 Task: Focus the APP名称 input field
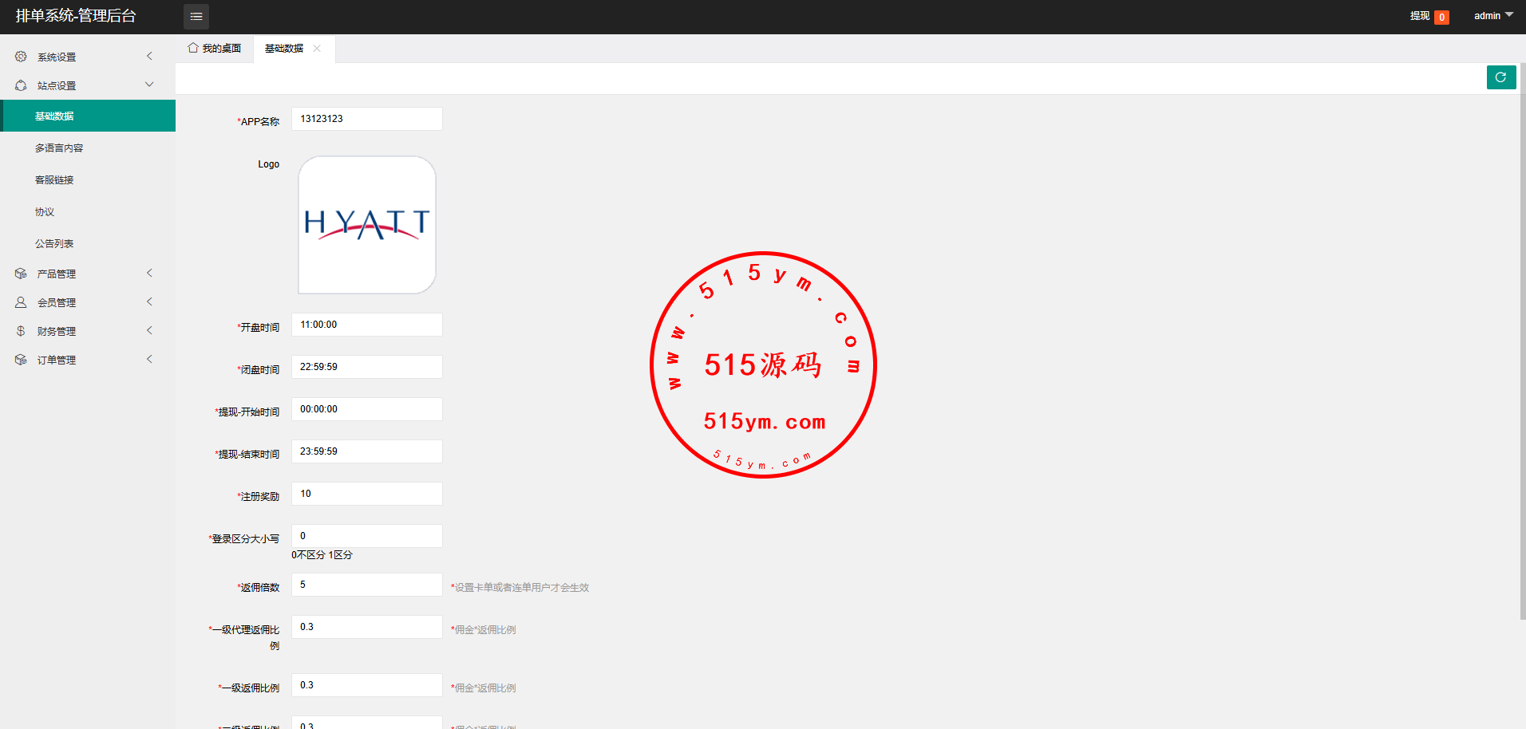[366, 119]
